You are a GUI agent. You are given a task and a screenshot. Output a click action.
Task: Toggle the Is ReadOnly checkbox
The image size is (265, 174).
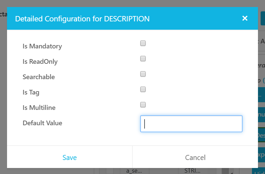pyautogui.click(x=143, y=58)
